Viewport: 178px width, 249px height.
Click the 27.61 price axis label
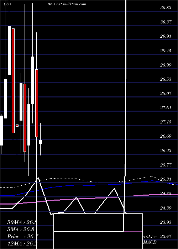(x=166, y=108)
